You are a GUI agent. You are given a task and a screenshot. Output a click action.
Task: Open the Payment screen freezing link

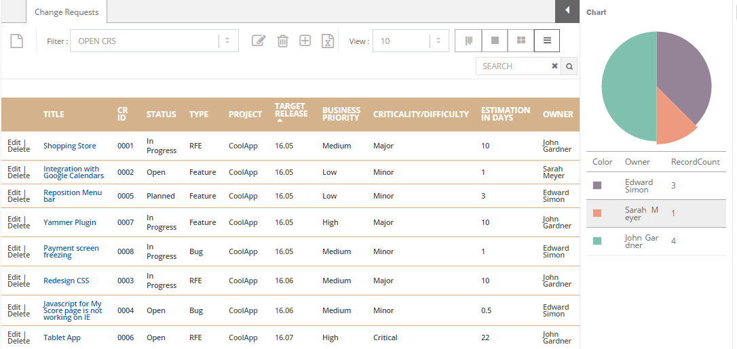tap(71, 251)
